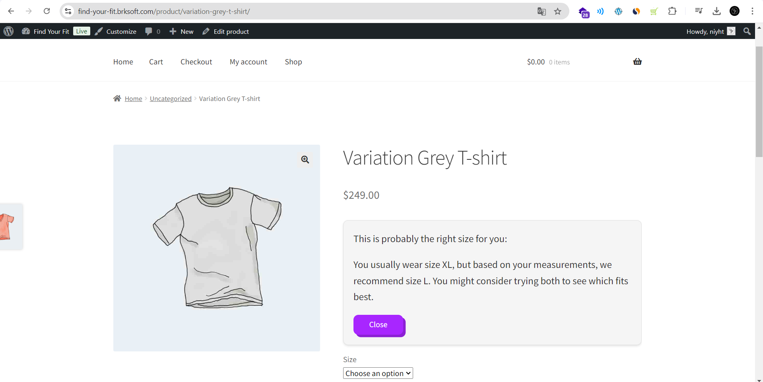Follow the Uncategorized breadcrumb link

[x=171, y=99]
